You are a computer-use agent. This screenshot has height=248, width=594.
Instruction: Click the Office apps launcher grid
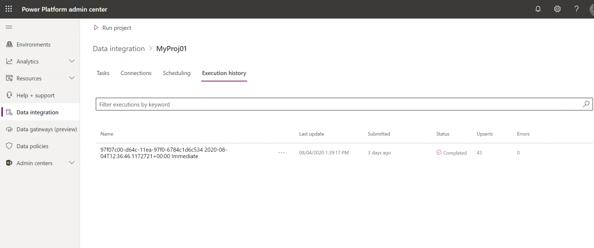coord(9,9)
